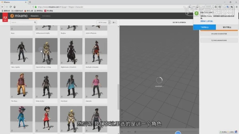Click the rig icon on Kachujin G Rosales thumbnail
Image resolution: width=239 pixels, height=134 pixels.
(87, 63)
